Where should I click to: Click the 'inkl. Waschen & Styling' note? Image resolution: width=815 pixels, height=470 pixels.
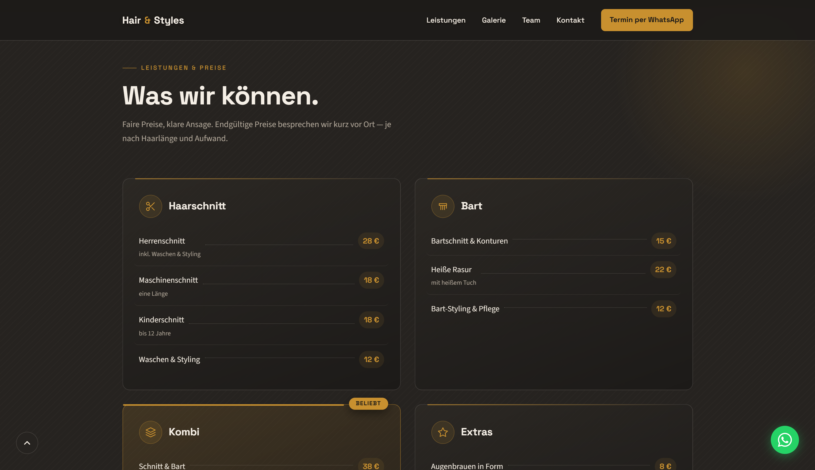[x=169, y=254]
